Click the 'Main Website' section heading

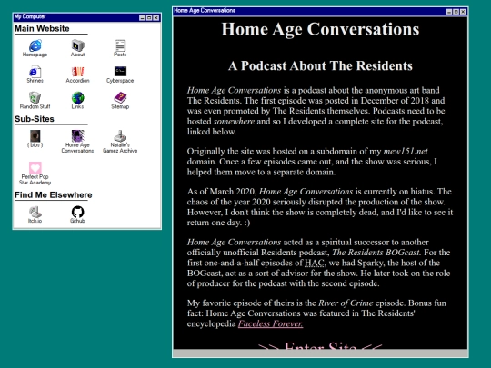(42, 28)
